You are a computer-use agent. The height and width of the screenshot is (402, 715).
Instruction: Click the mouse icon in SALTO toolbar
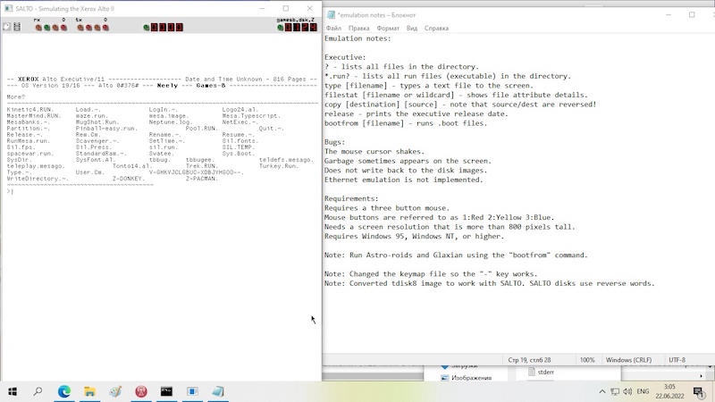6,28
